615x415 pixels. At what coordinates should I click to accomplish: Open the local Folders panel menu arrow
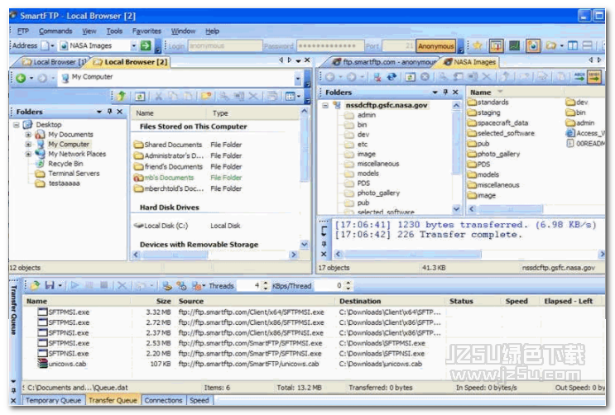click(99, 112)
